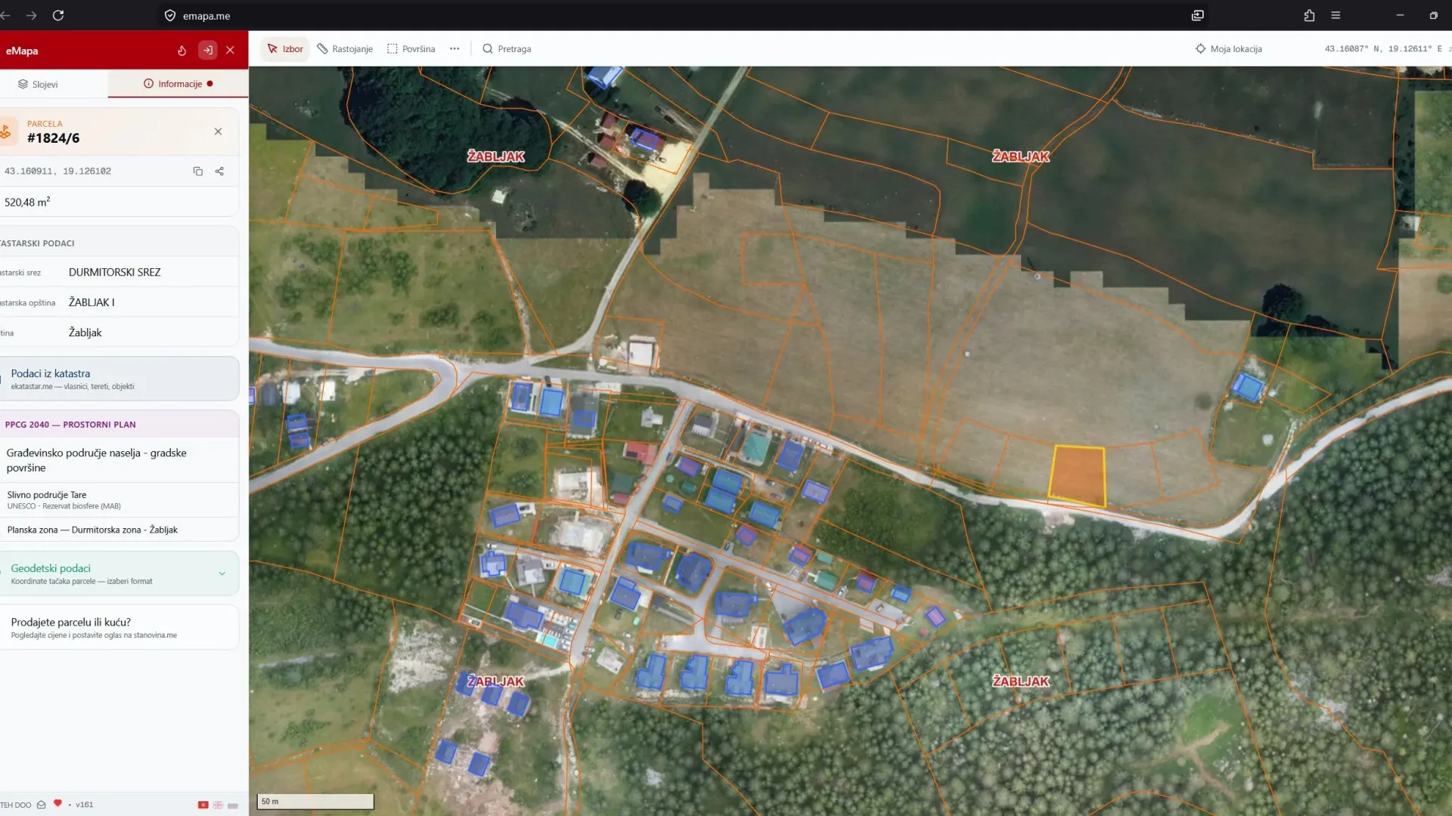Click the red heart icon in footer
Image resolution: width=1452 pixels, height=816 pixels.
point(57,804)
